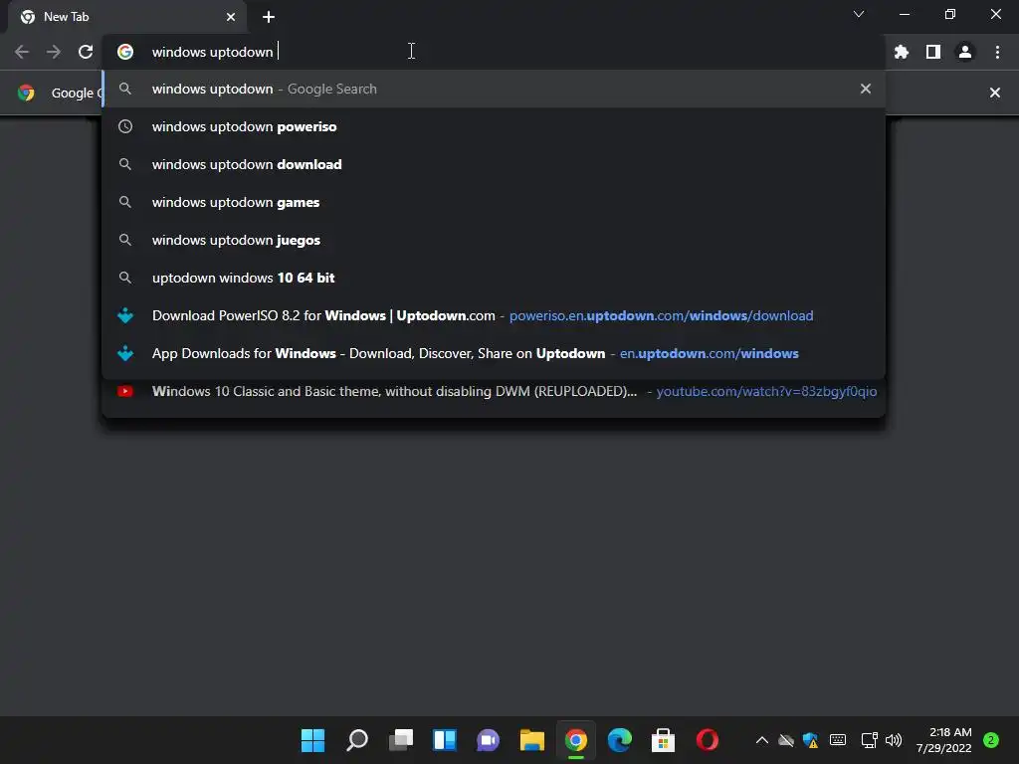Close the New Tab tab

click(x=231, y=17)
